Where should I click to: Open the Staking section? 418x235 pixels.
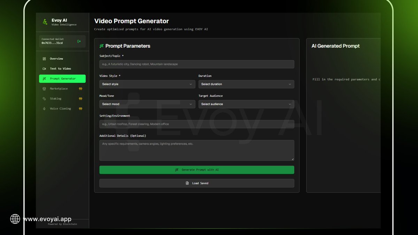click(x=62, y=99)
